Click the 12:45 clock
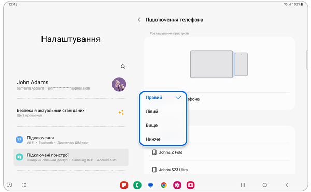The image size is (311, 192). pyautogui.click(x=13, y=4)
